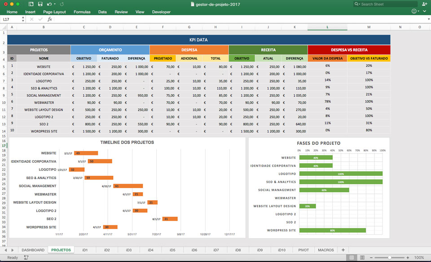Click the zoom out minus icon
431x262 pixels.
coord(371,258)
